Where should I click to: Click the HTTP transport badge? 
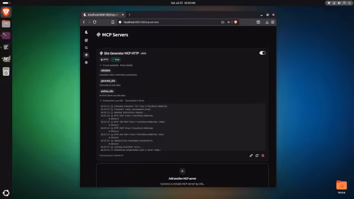[105, 60]
